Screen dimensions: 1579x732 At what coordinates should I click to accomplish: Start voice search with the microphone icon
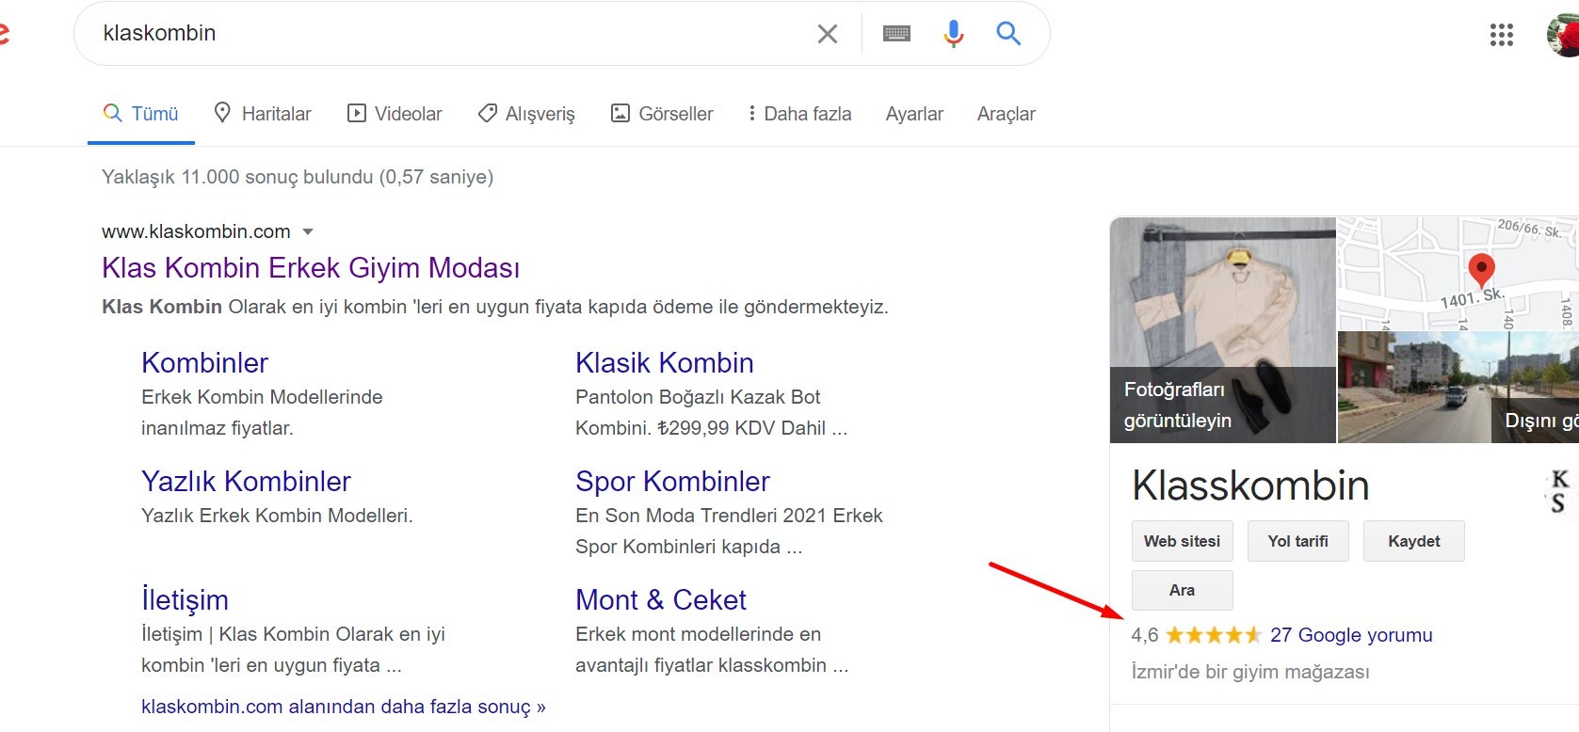click(x=953, y=34)
